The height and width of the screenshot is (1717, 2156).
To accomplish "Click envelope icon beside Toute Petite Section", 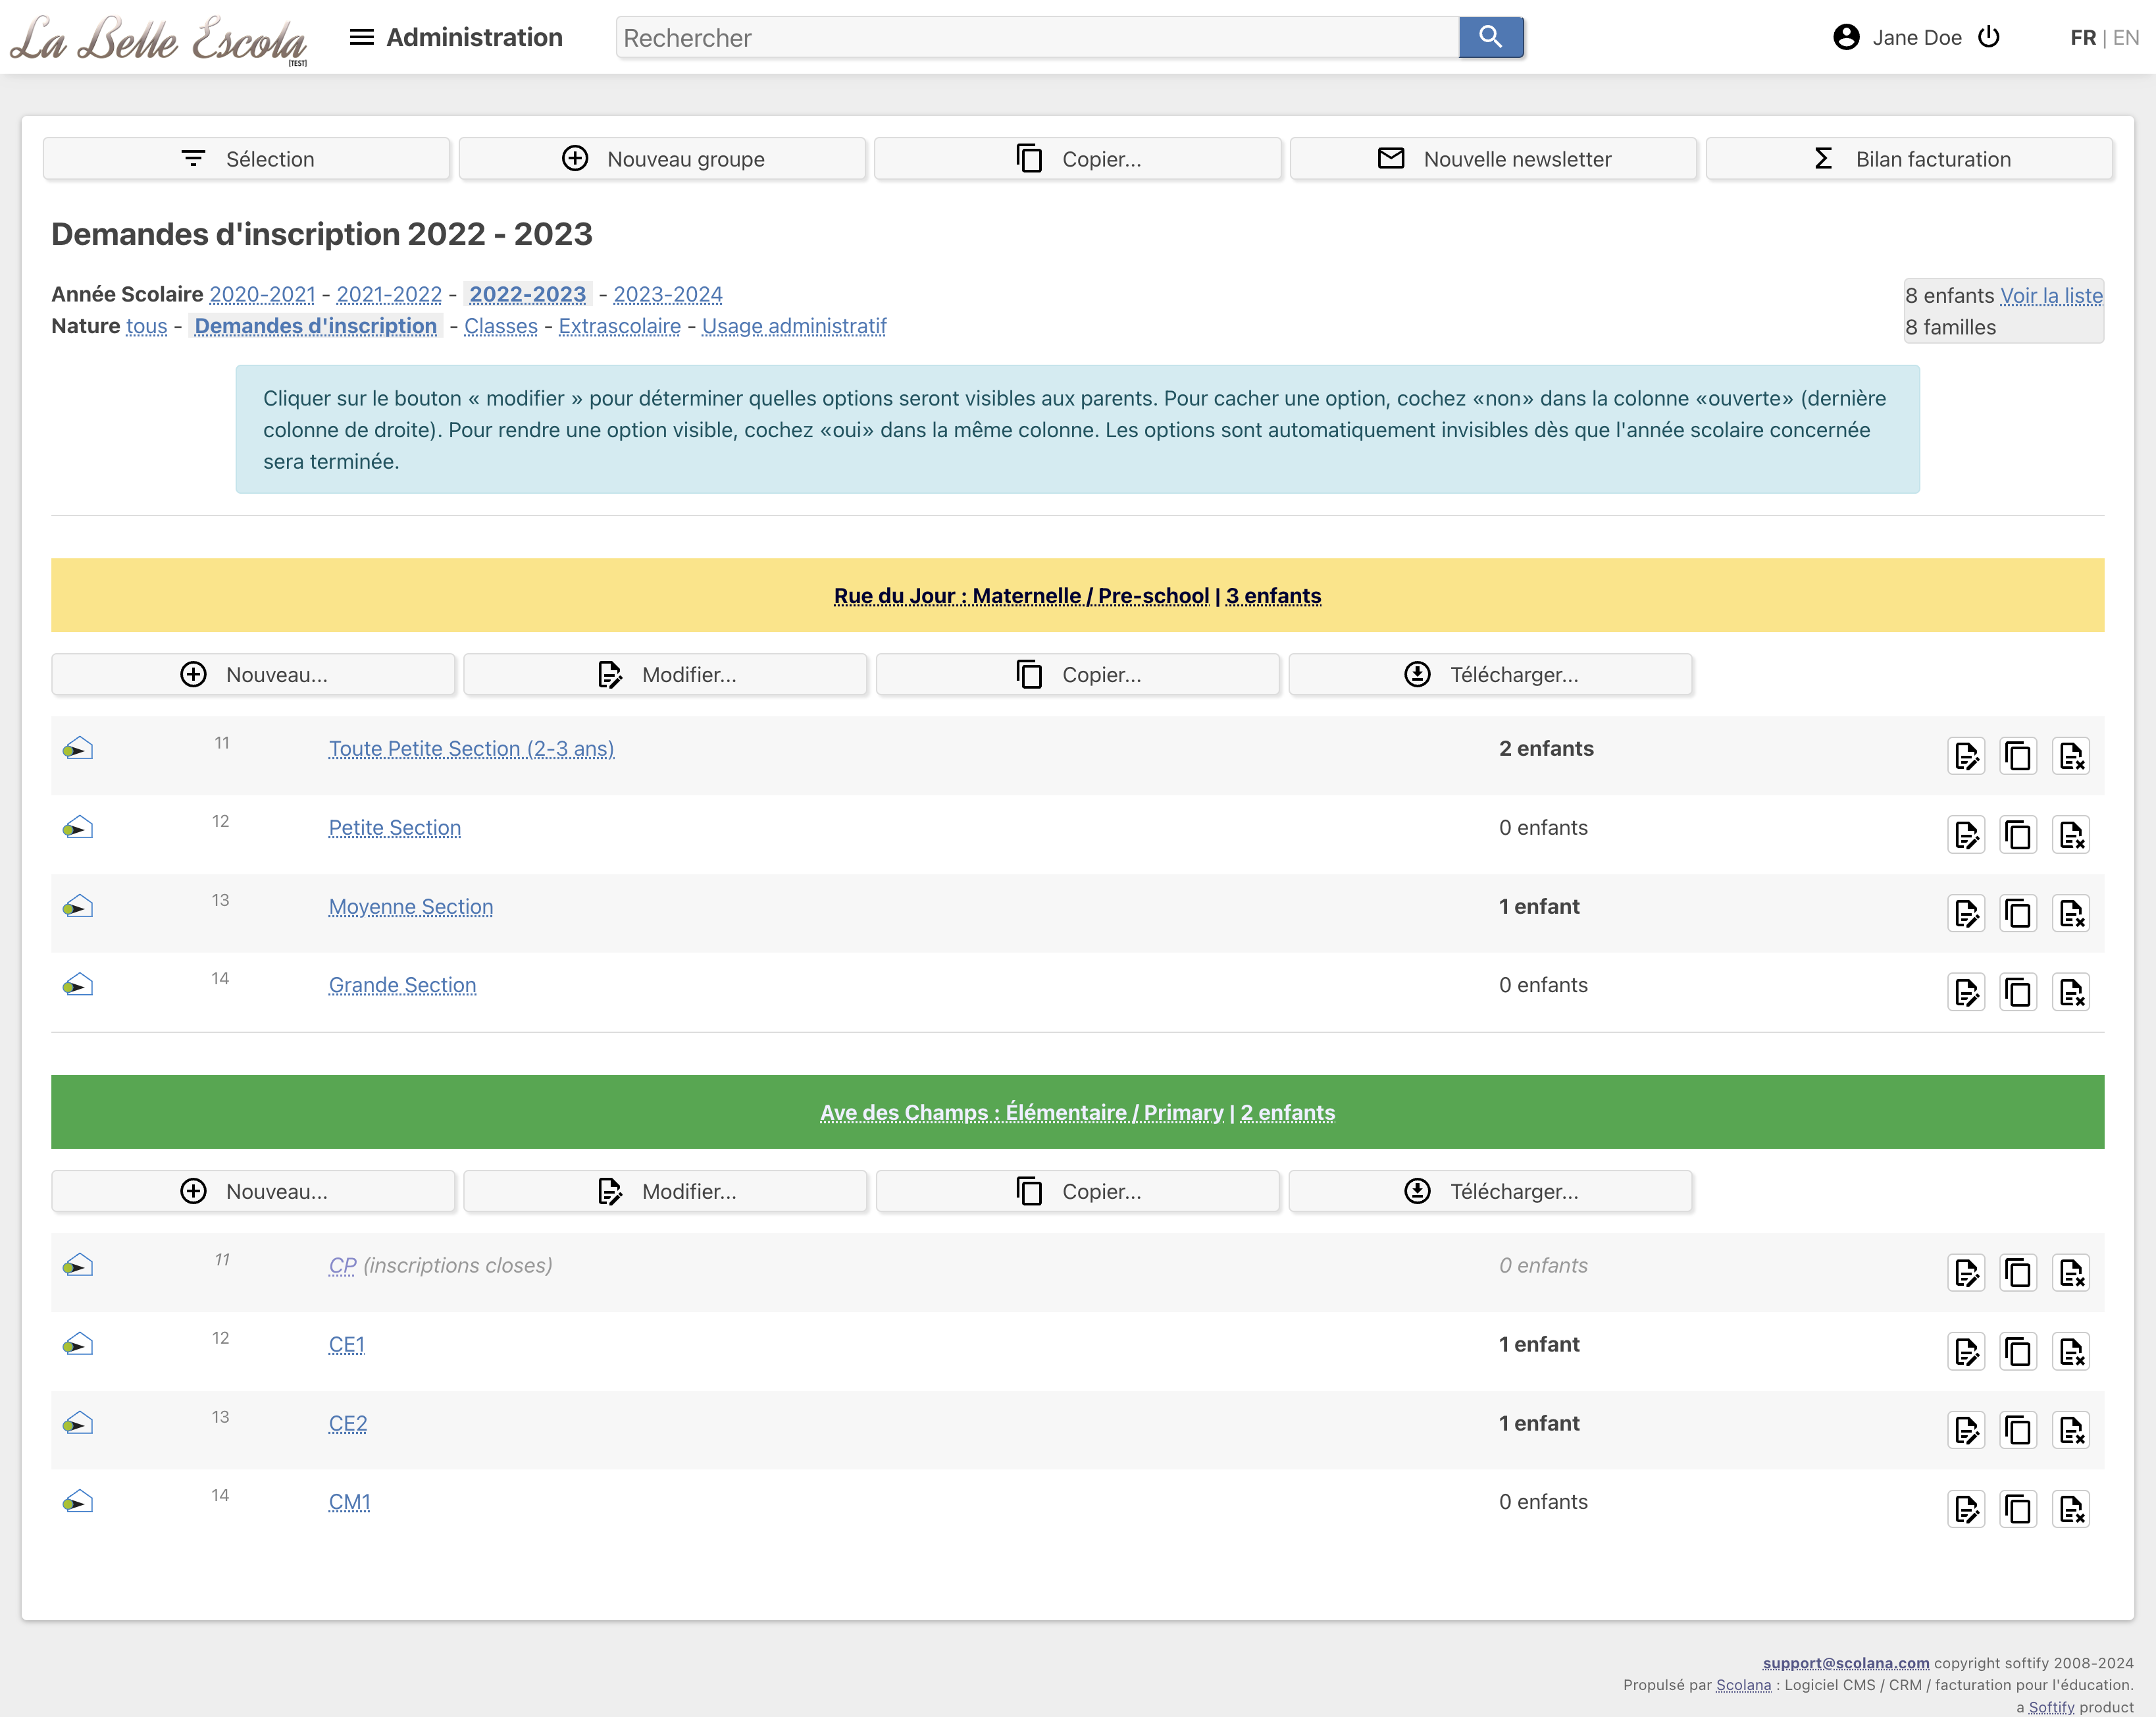I will pyautogui.click(x=78, y=749).
